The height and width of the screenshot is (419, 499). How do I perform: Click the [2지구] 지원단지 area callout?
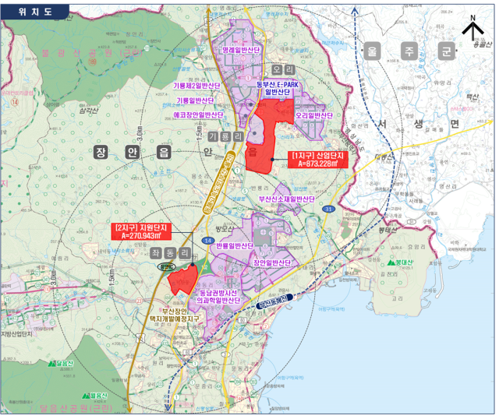pyautogui.click(x=141, y=230)
